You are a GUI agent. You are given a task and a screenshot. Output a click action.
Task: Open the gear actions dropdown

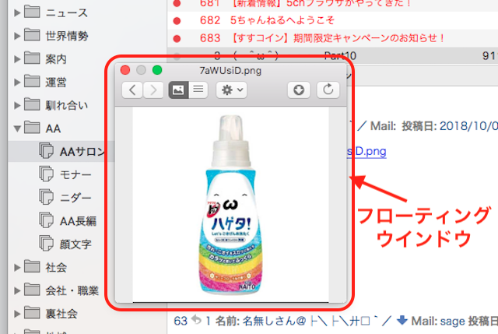(x=232, y=90)
